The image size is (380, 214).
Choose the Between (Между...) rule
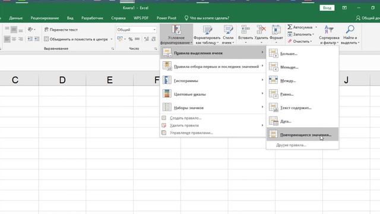(x=302, y=81)
